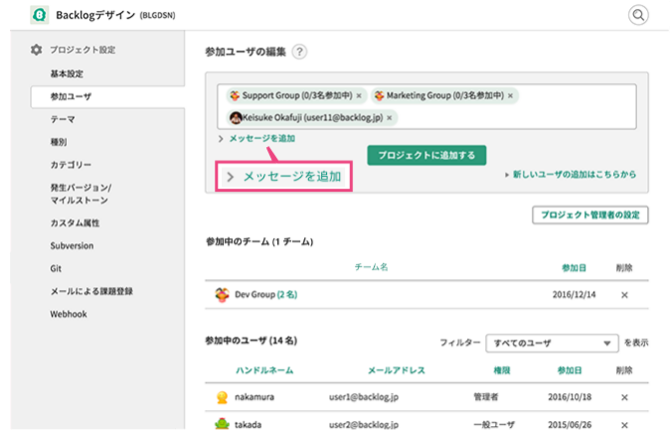Open 種別 settings in sidebar
This screenshot has width=670, height=430.
click(x=59, y=142)
